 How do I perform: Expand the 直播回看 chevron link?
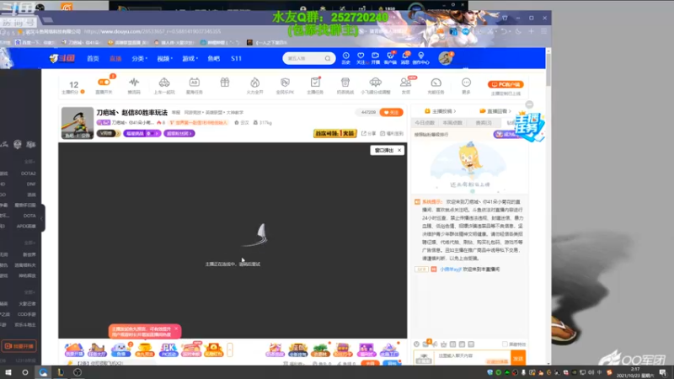495,111
